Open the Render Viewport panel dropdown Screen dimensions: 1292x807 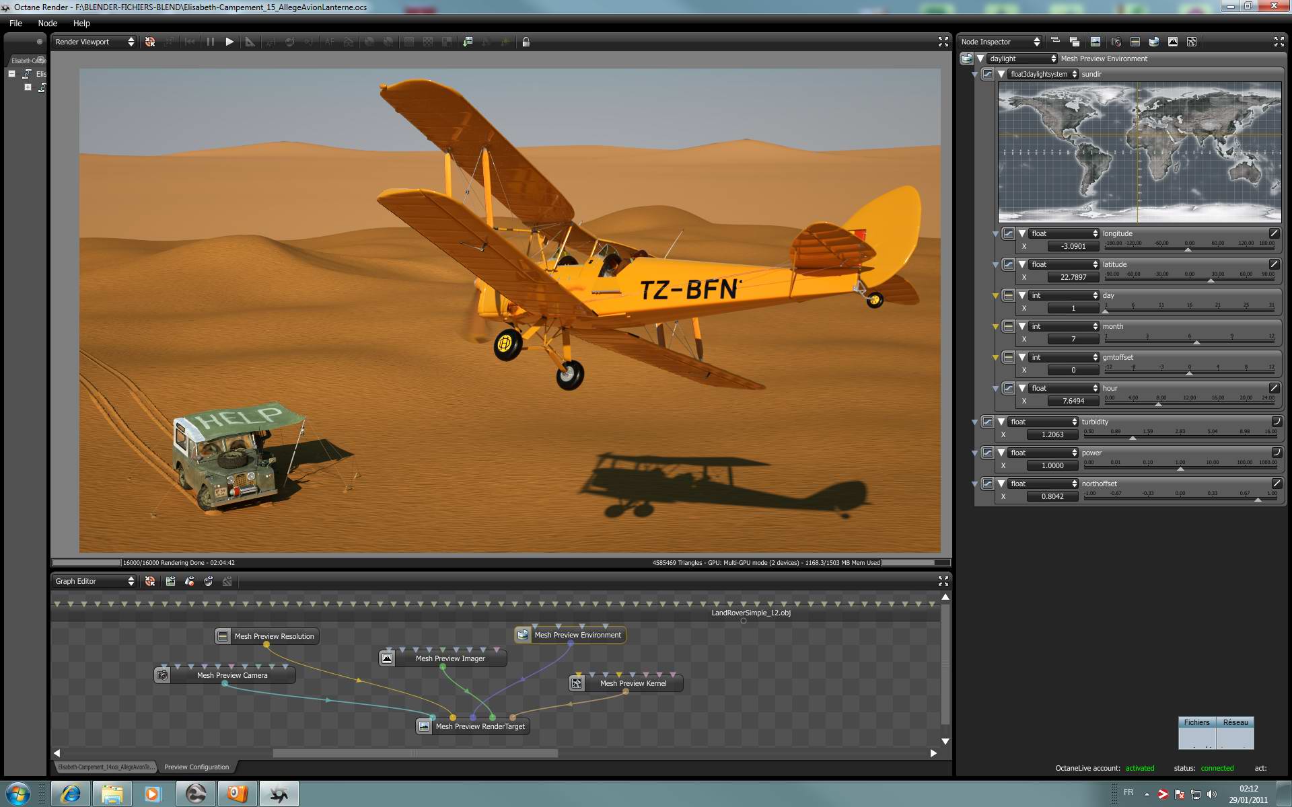point(94,42)
